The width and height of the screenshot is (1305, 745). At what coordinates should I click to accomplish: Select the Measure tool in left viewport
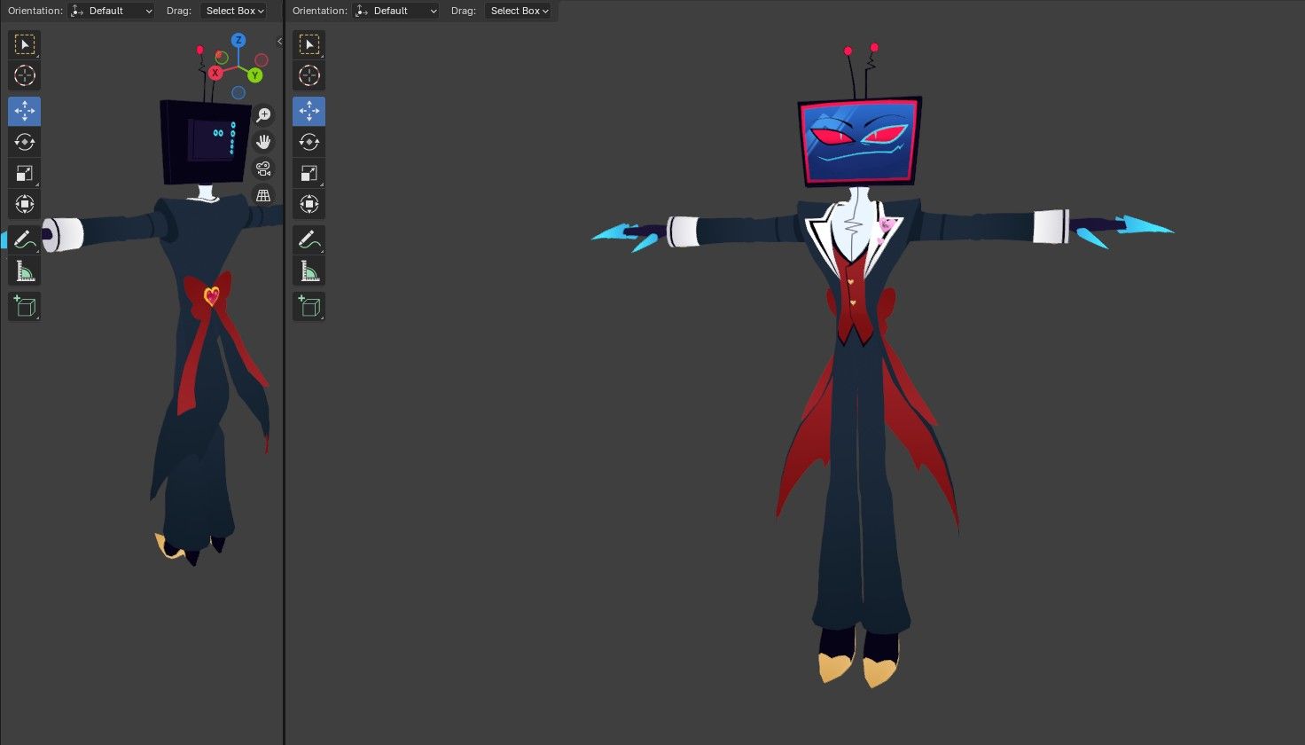25,271
